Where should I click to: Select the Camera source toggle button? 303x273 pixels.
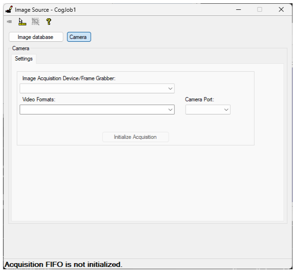(78, 37)
